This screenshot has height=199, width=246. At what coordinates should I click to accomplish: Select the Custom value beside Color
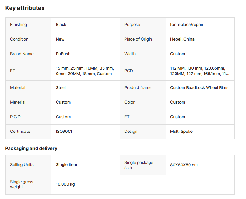177,102
